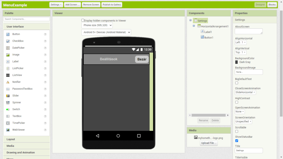Open the ScreenOrientation Unspecified dropdown
The width and height of the screenshot is (283, 159).
[243, 121]
